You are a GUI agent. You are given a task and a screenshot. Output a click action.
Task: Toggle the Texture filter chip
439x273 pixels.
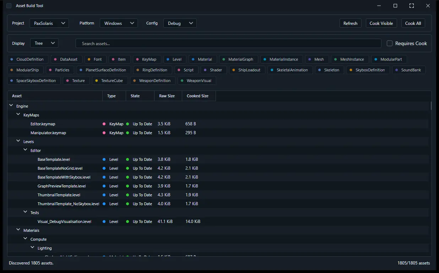pos(76,81)
